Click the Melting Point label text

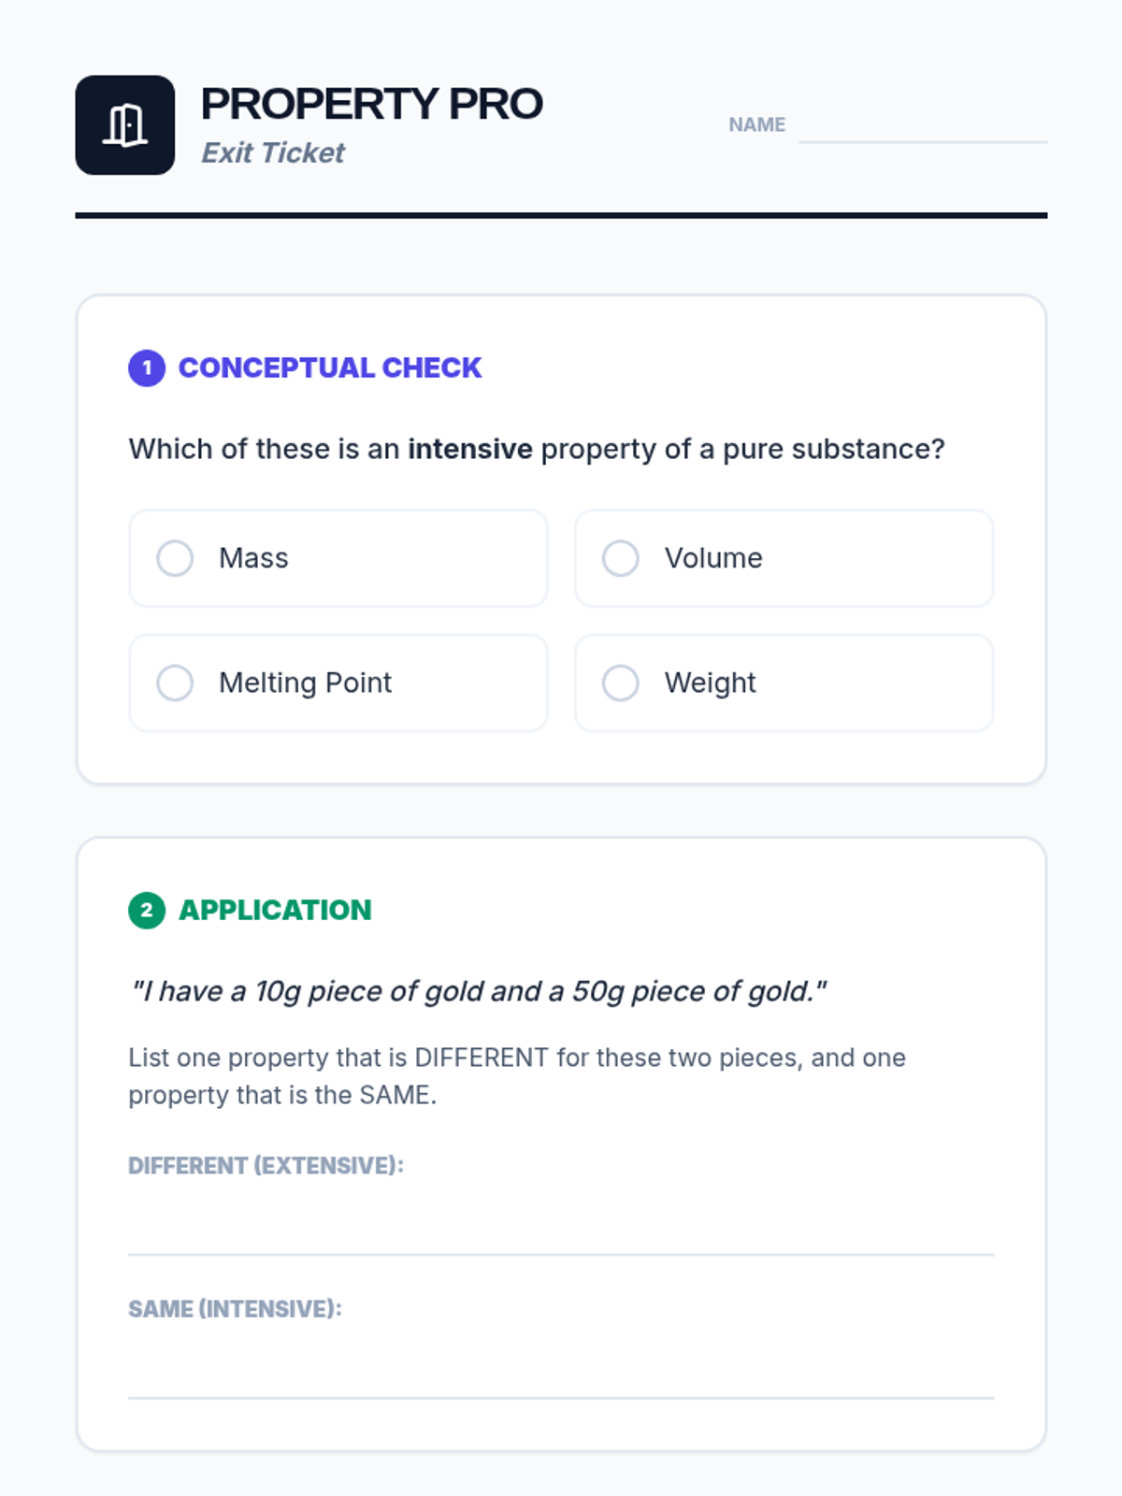[306, 683]
